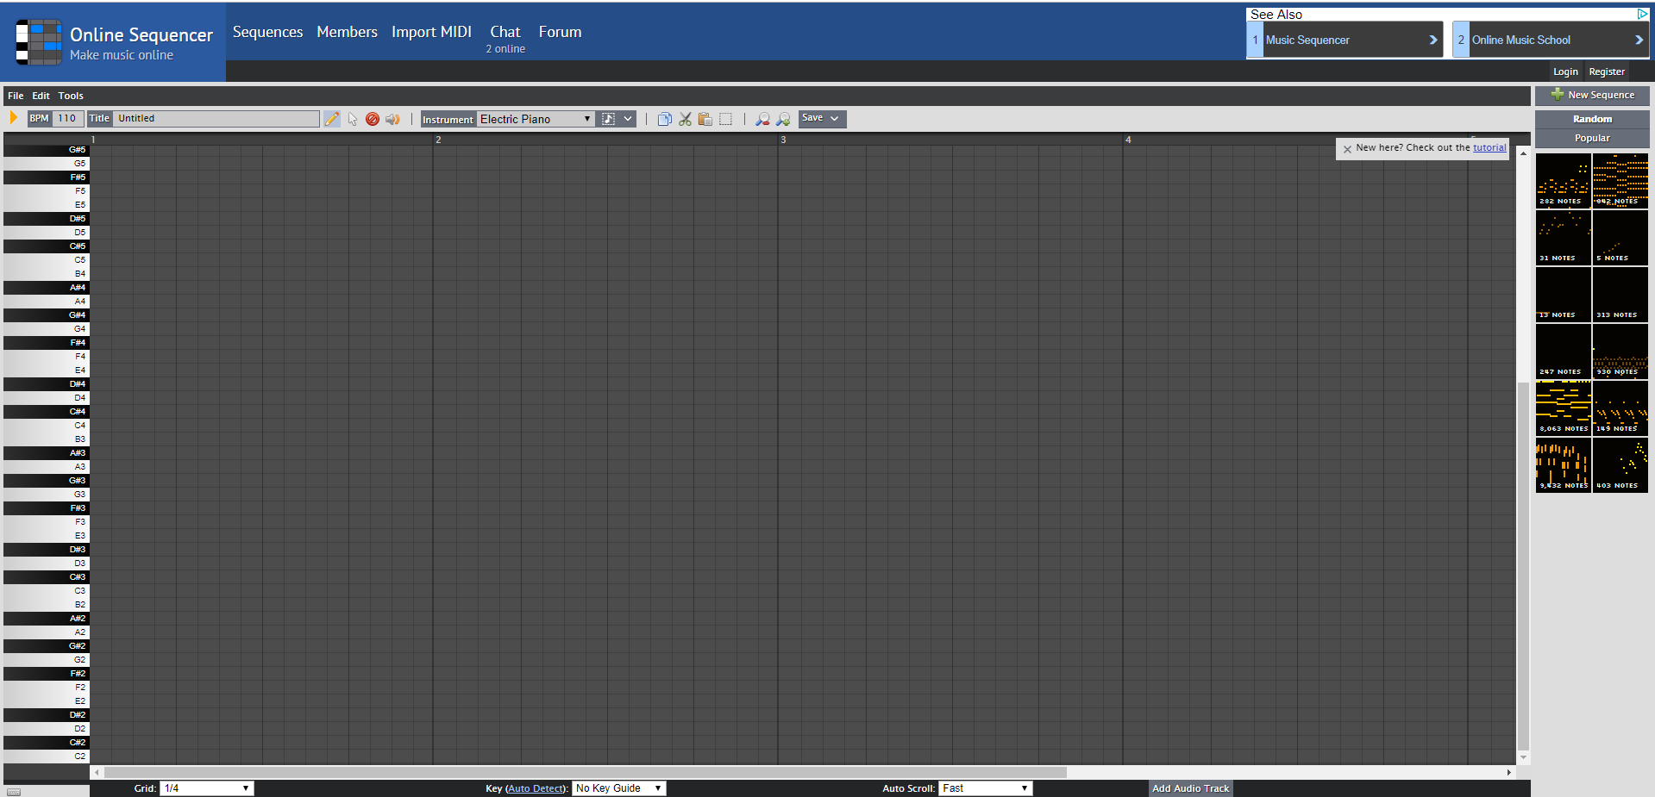
Task: Go to Members page
Action: (x=347, y=32)
